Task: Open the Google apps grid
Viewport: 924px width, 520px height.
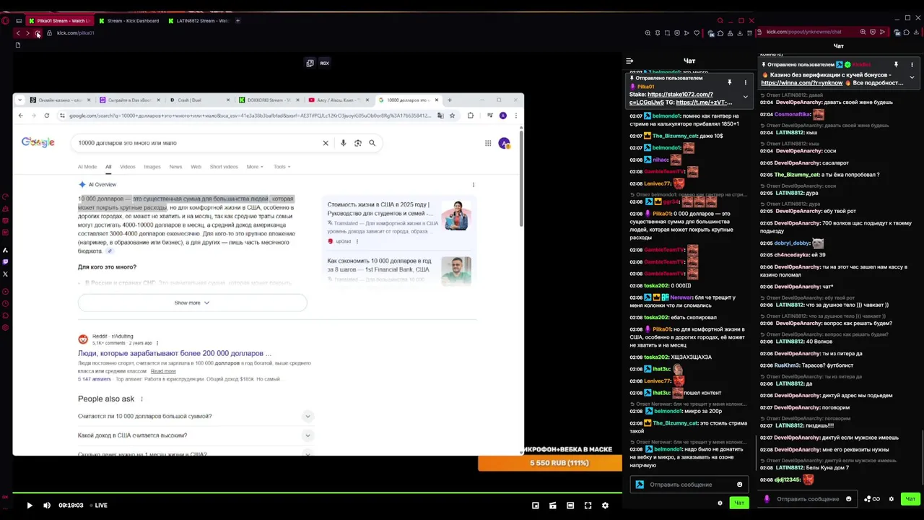Action: 488,143
